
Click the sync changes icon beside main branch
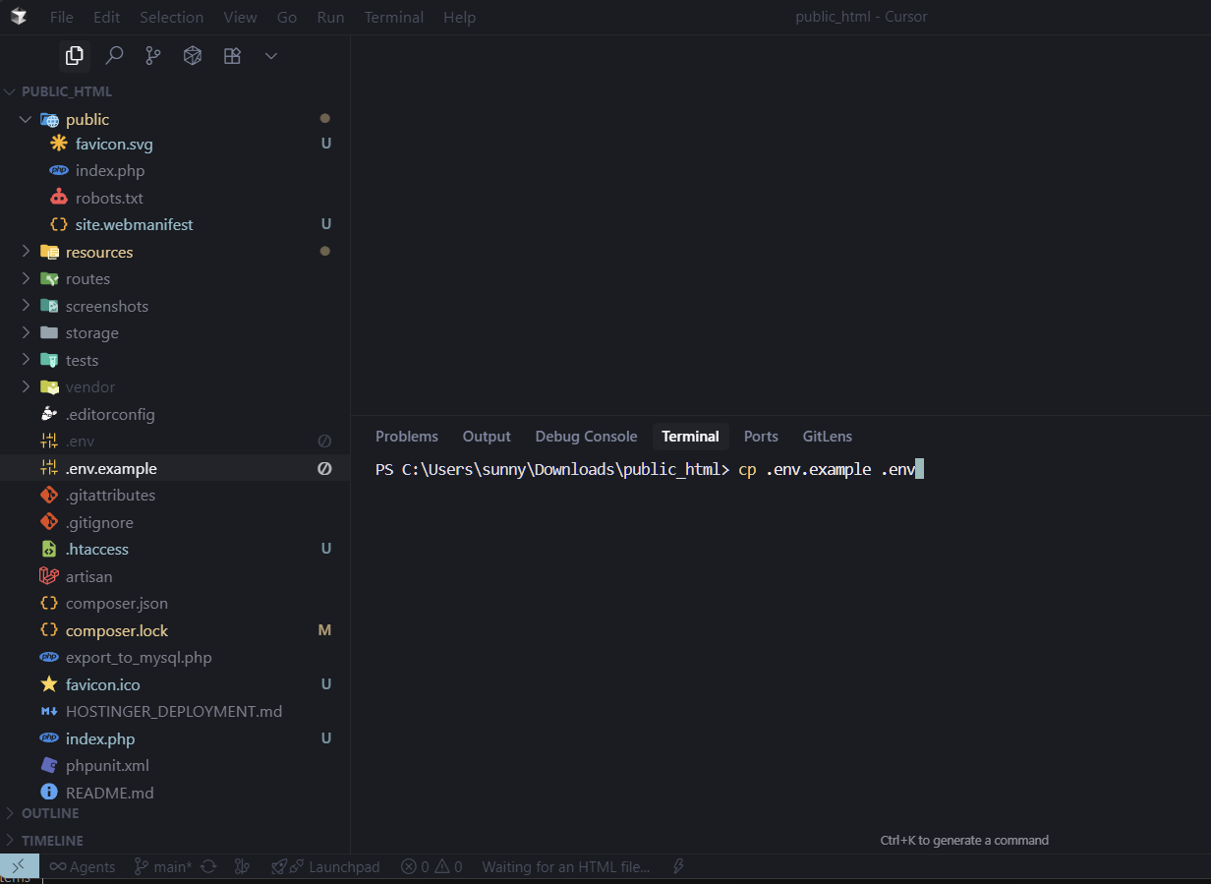207,866
